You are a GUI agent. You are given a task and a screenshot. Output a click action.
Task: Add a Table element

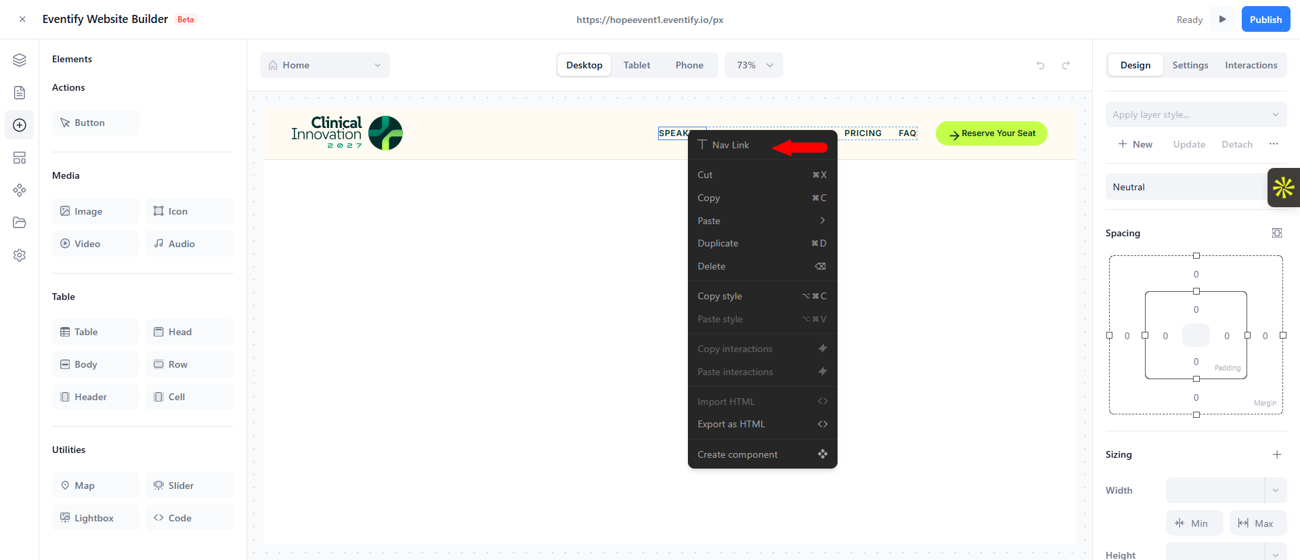[x=95, y=332]
